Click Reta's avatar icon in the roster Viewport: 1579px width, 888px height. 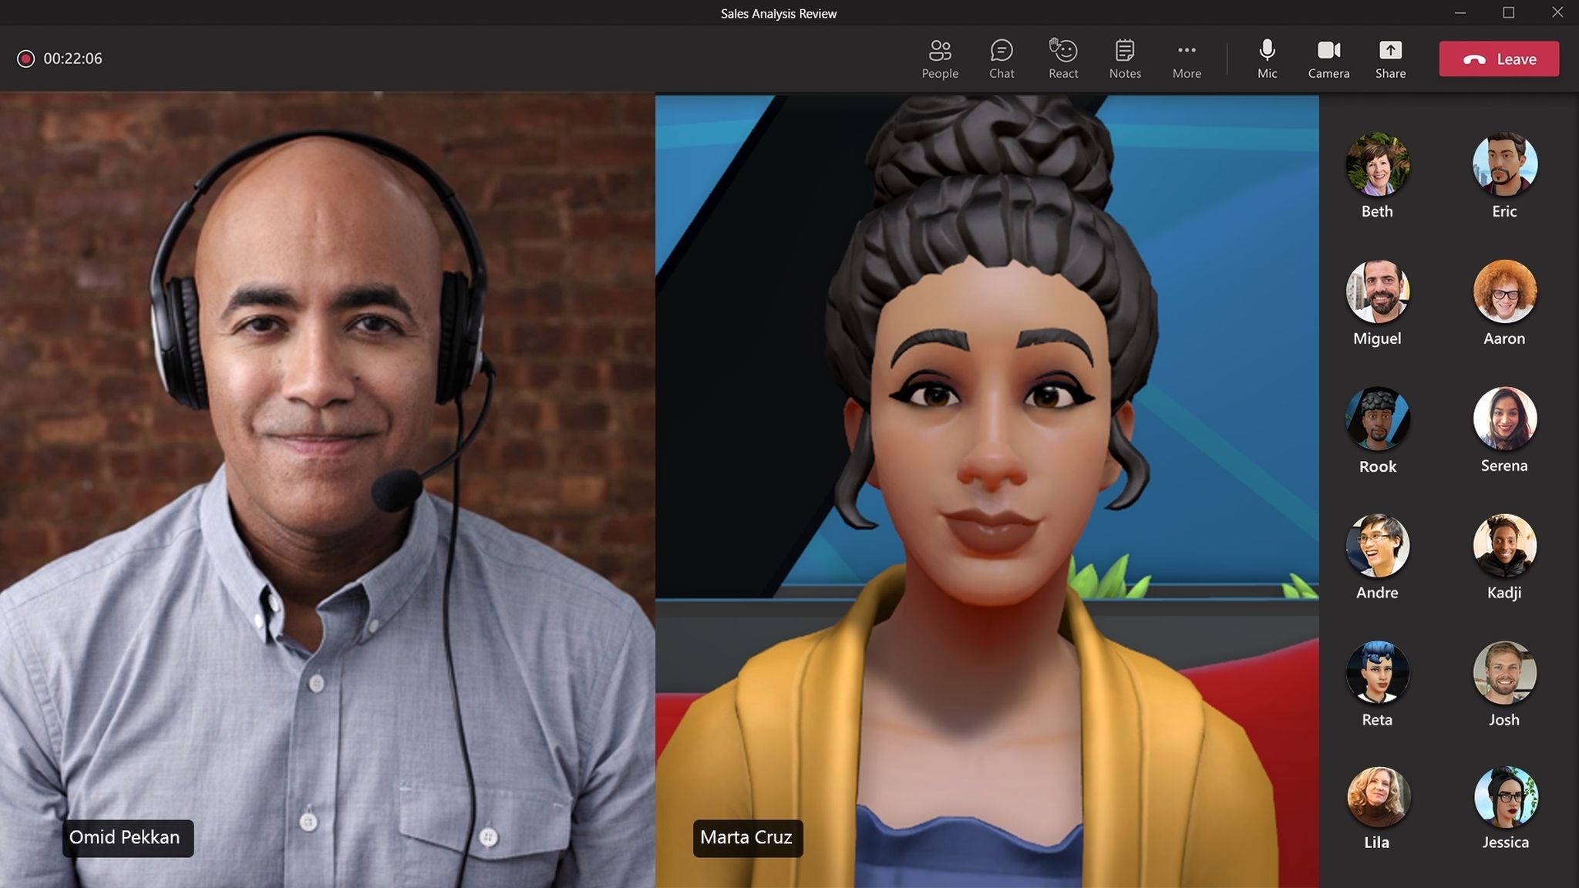[1377, 671]
